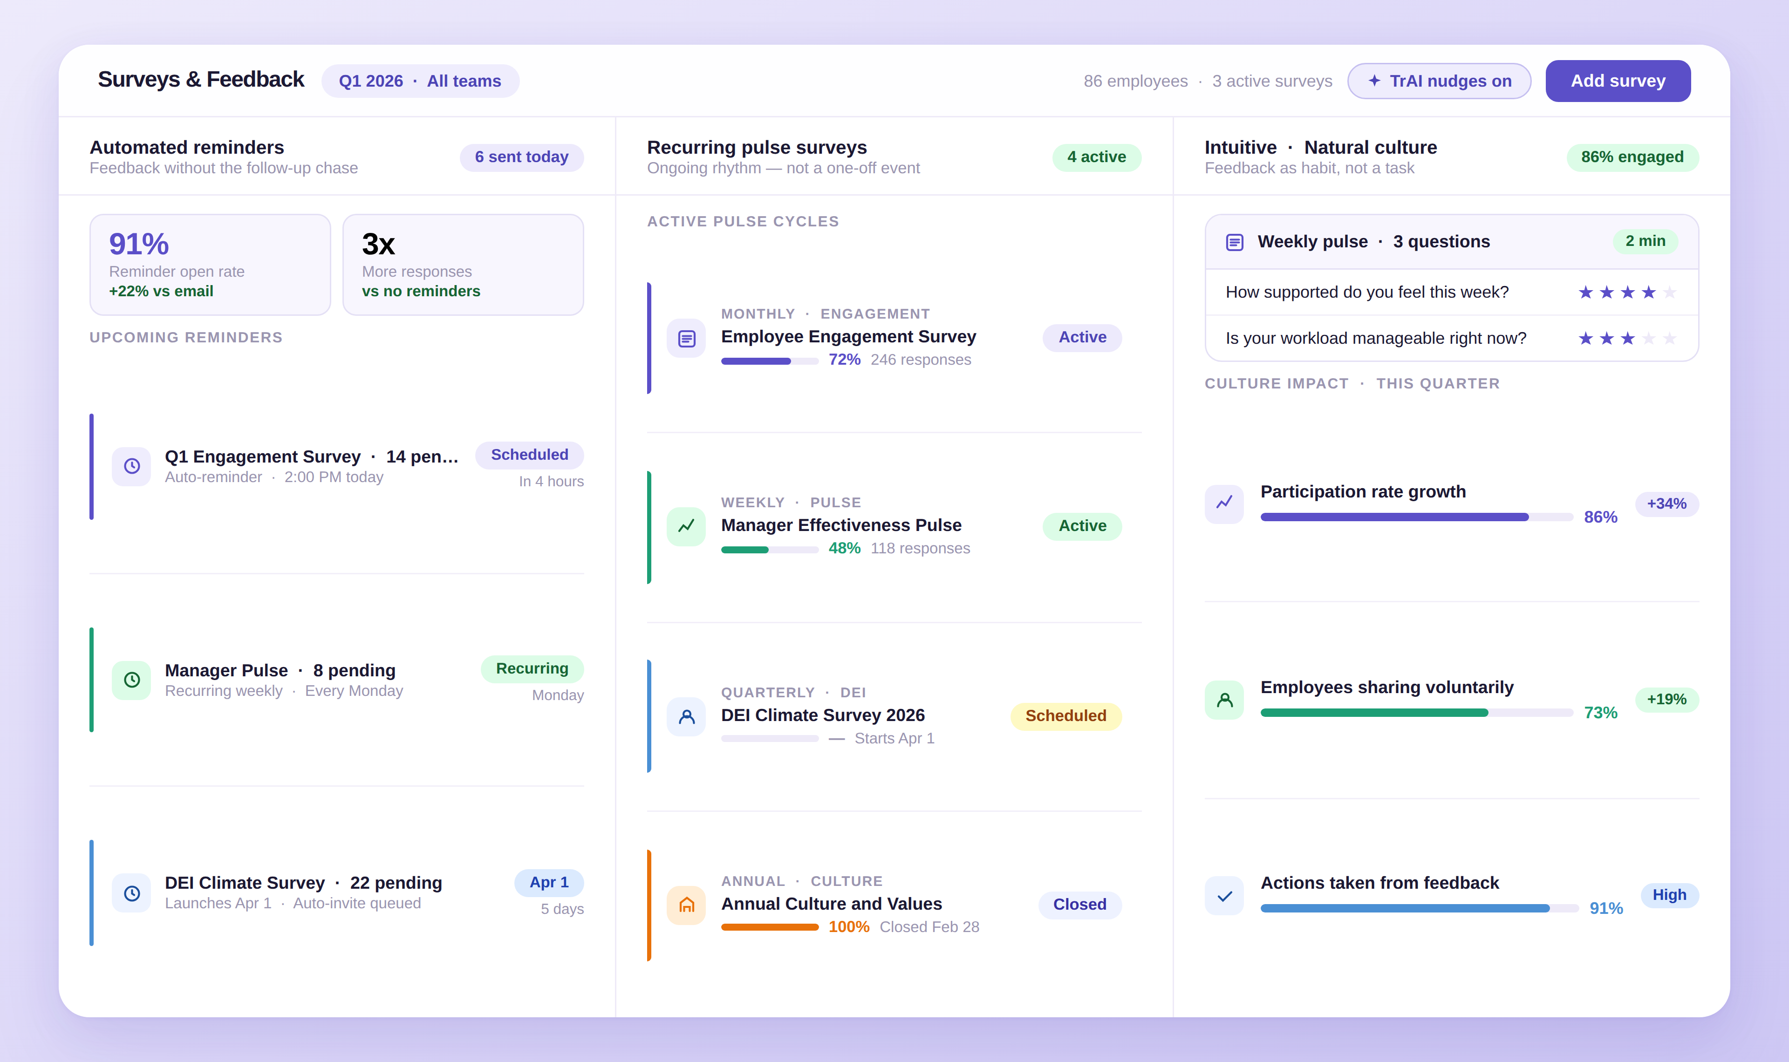Click the checkmark icon for Actions taken from feedback
Image resolution: width=1789 pixels, height=1062 pixels.
1224,896
